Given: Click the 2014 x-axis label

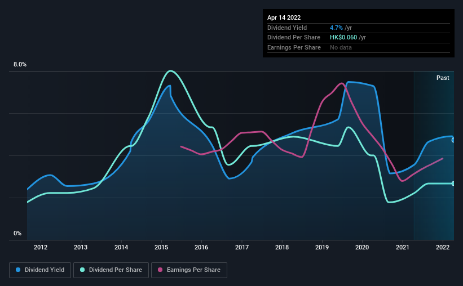Looking at the screenshot, I should [x=121, y=247].
